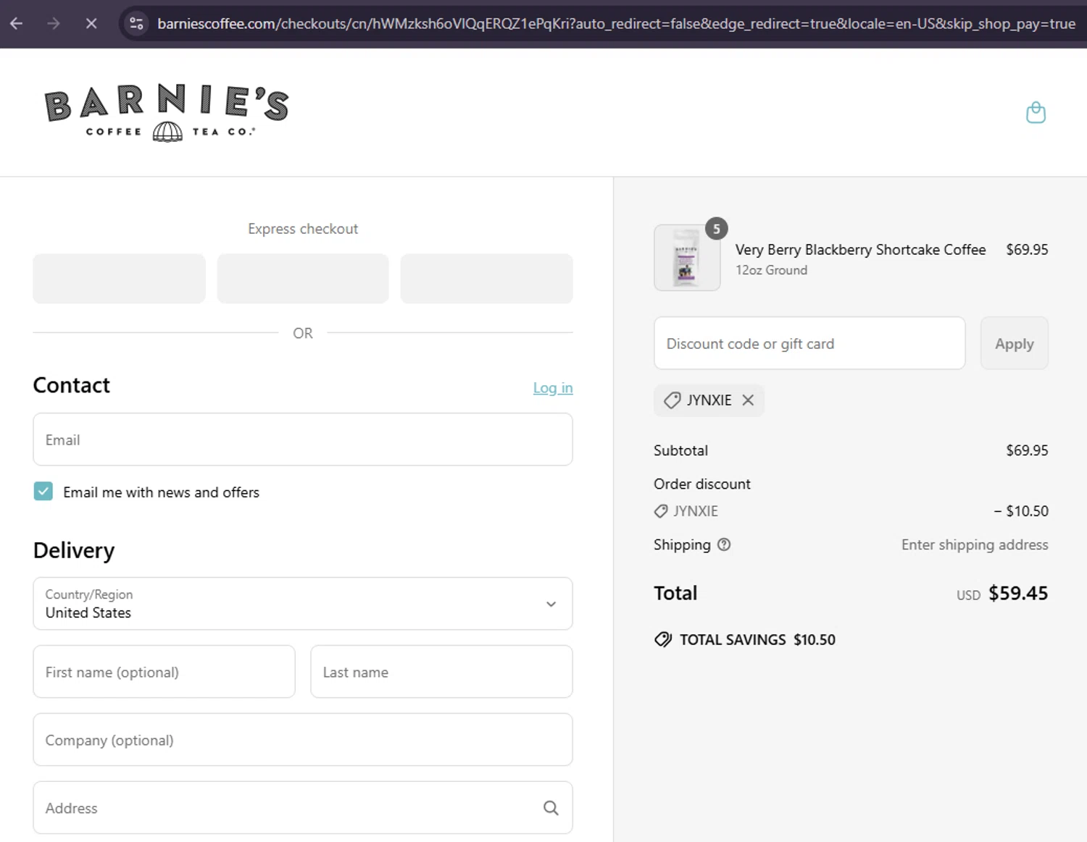This screenshot has height=842, width=1087.
Task: Click the Blackberry Shortcake Coffee product thumbnail
Action: coord(687,258)
